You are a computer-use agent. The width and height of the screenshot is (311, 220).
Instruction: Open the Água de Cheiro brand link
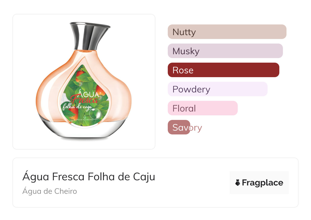coord(50,191)
